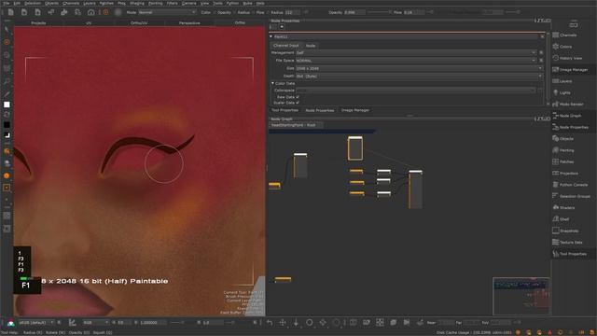The height and width of the screenshot is (336, 597).
Task: Open the Objects palette
Action: tap(563, 139)
